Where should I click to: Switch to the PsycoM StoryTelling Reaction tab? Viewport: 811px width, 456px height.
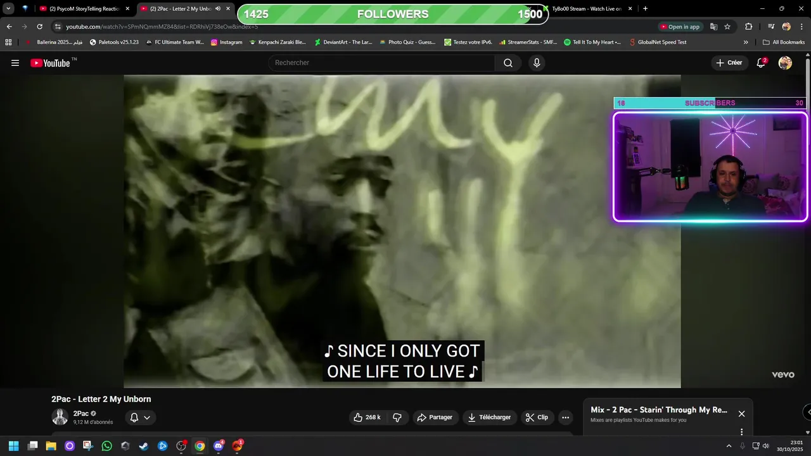coord(84,8)
